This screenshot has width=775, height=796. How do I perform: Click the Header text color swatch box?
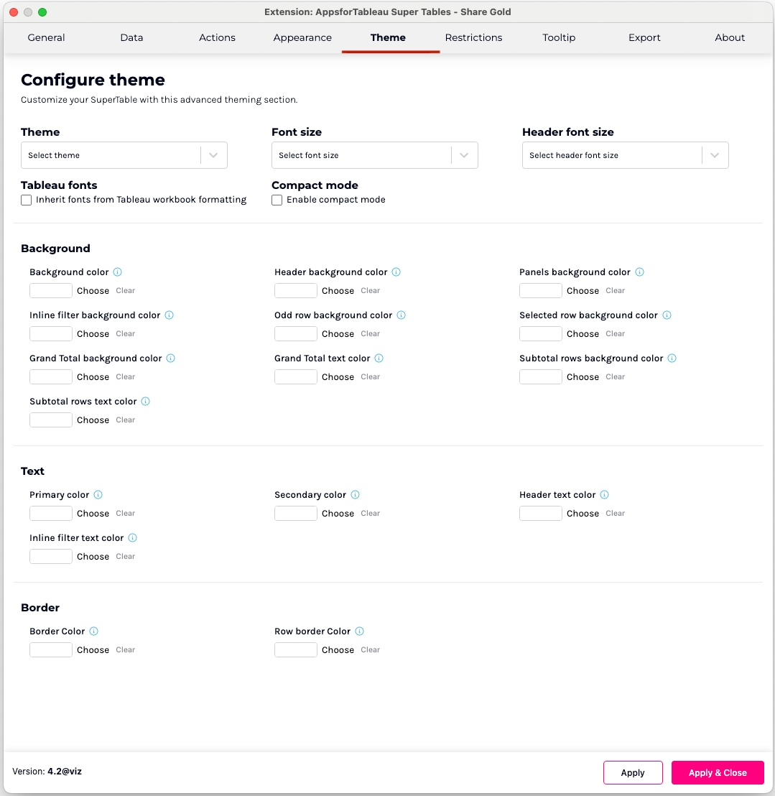[x=540, y=514]
